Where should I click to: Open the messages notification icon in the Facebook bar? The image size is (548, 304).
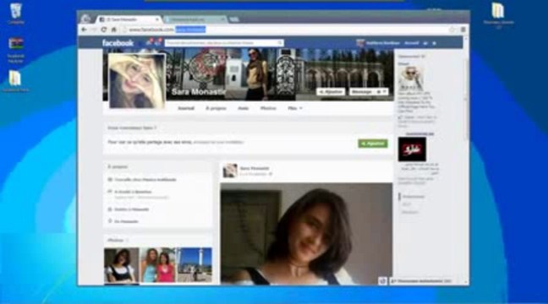point(158,42)
